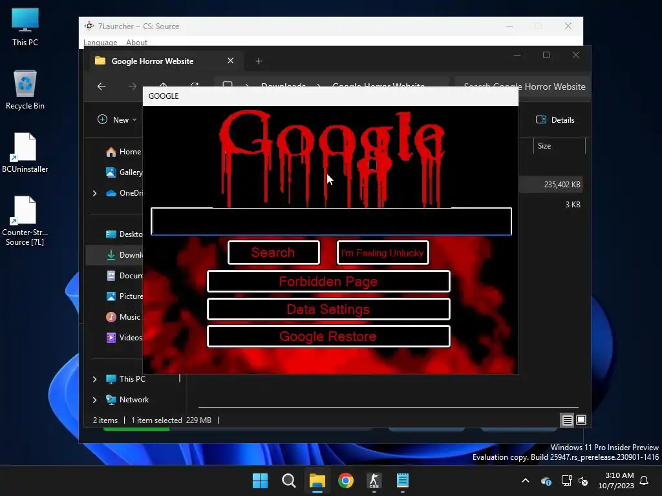Click the 7Launcher green progress bar
Image resolution: width=662 pixels, height=496 pixels.
[136, 429]
